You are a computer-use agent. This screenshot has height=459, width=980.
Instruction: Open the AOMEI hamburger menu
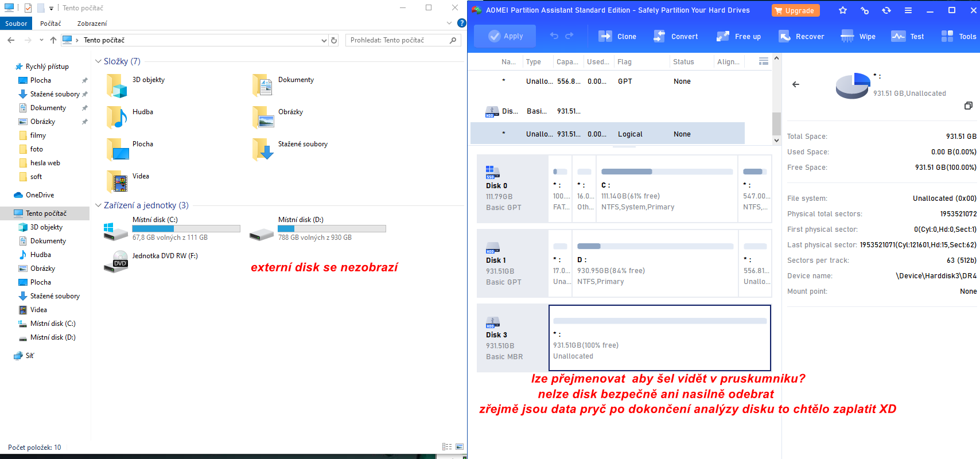[x=908, y=10]
